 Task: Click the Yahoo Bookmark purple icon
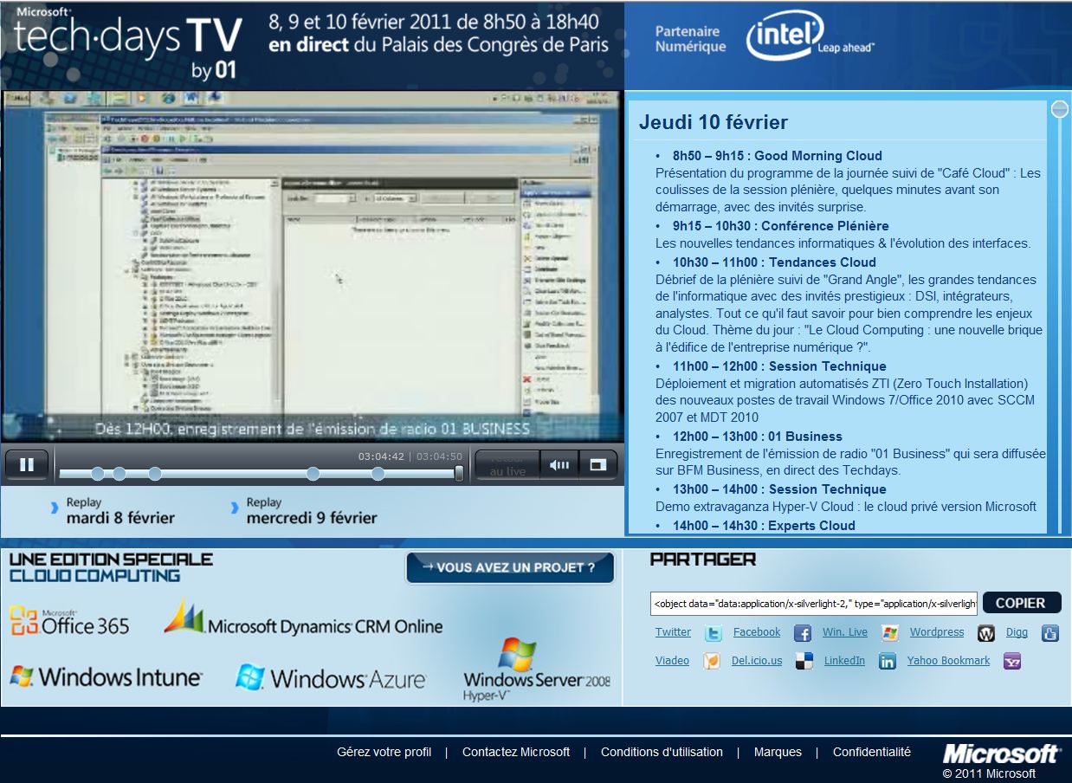click(x=1011, y=662)
